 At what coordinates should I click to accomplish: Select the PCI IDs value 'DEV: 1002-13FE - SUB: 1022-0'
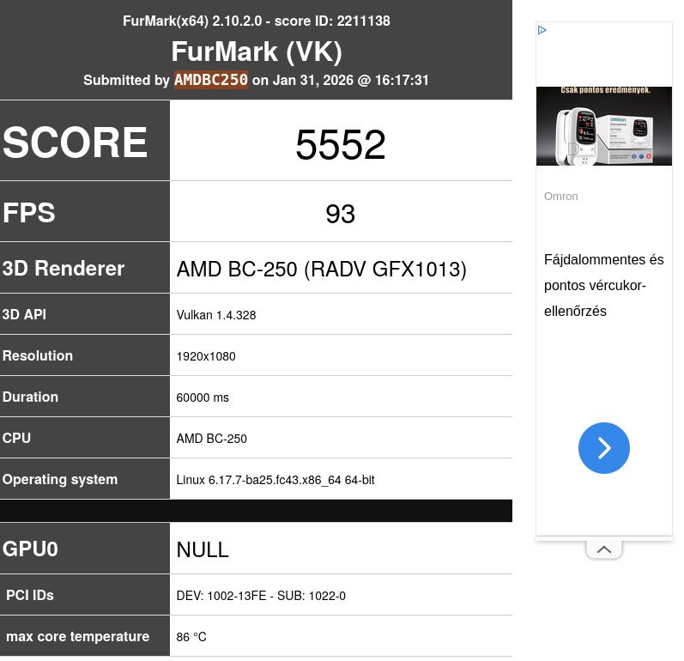click(261, 596)
